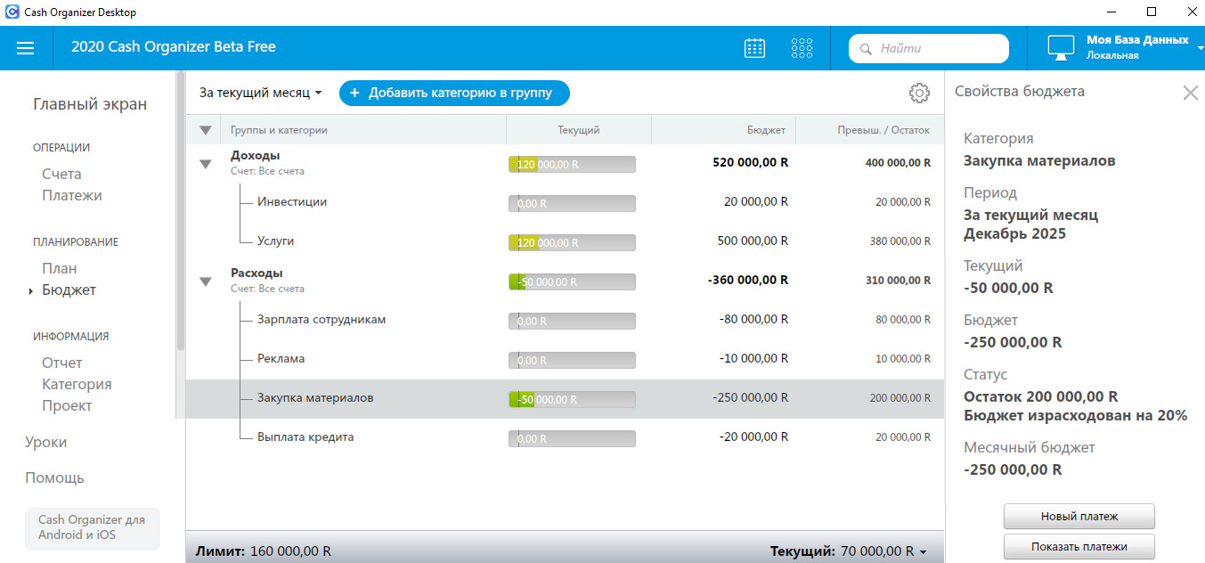Open the За текущий месяц period dropdown

(x=260, y=93)
